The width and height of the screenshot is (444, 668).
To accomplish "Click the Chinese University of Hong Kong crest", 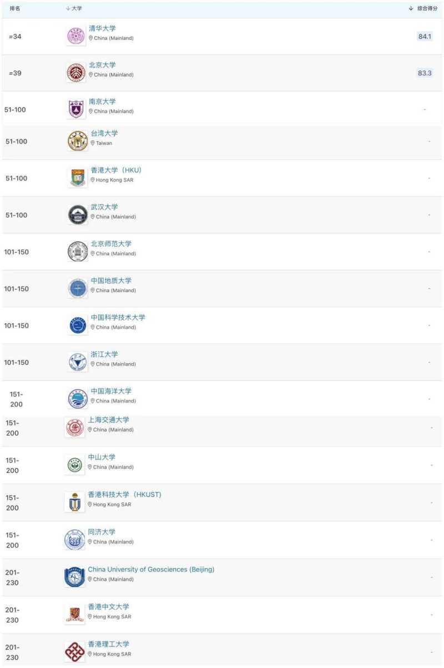I will pyautogui.click(x=75, y=614).
